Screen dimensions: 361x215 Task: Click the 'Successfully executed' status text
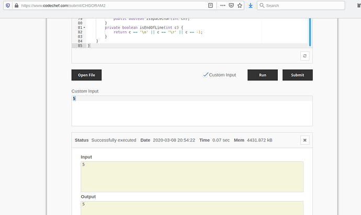coord(114,140)
